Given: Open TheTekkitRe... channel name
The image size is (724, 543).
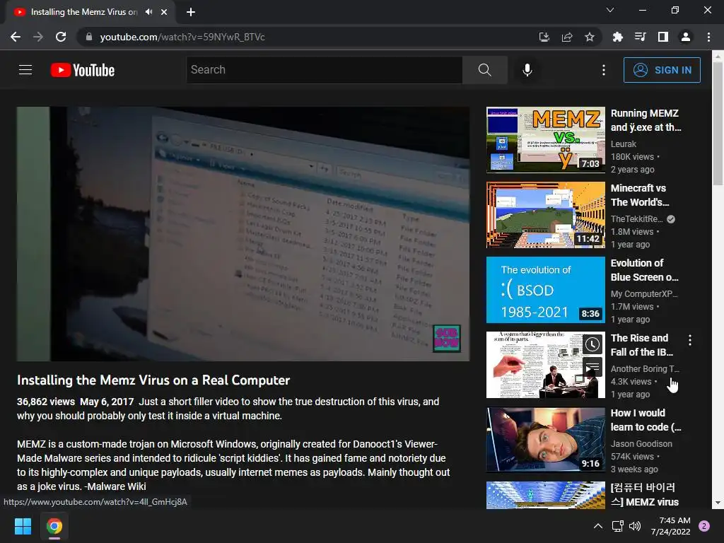Looking at the screenshot, I should point(637,219).
